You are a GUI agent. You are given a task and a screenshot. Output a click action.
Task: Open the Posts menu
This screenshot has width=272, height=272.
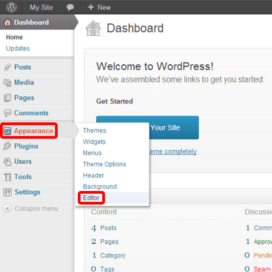click(23, 67)
